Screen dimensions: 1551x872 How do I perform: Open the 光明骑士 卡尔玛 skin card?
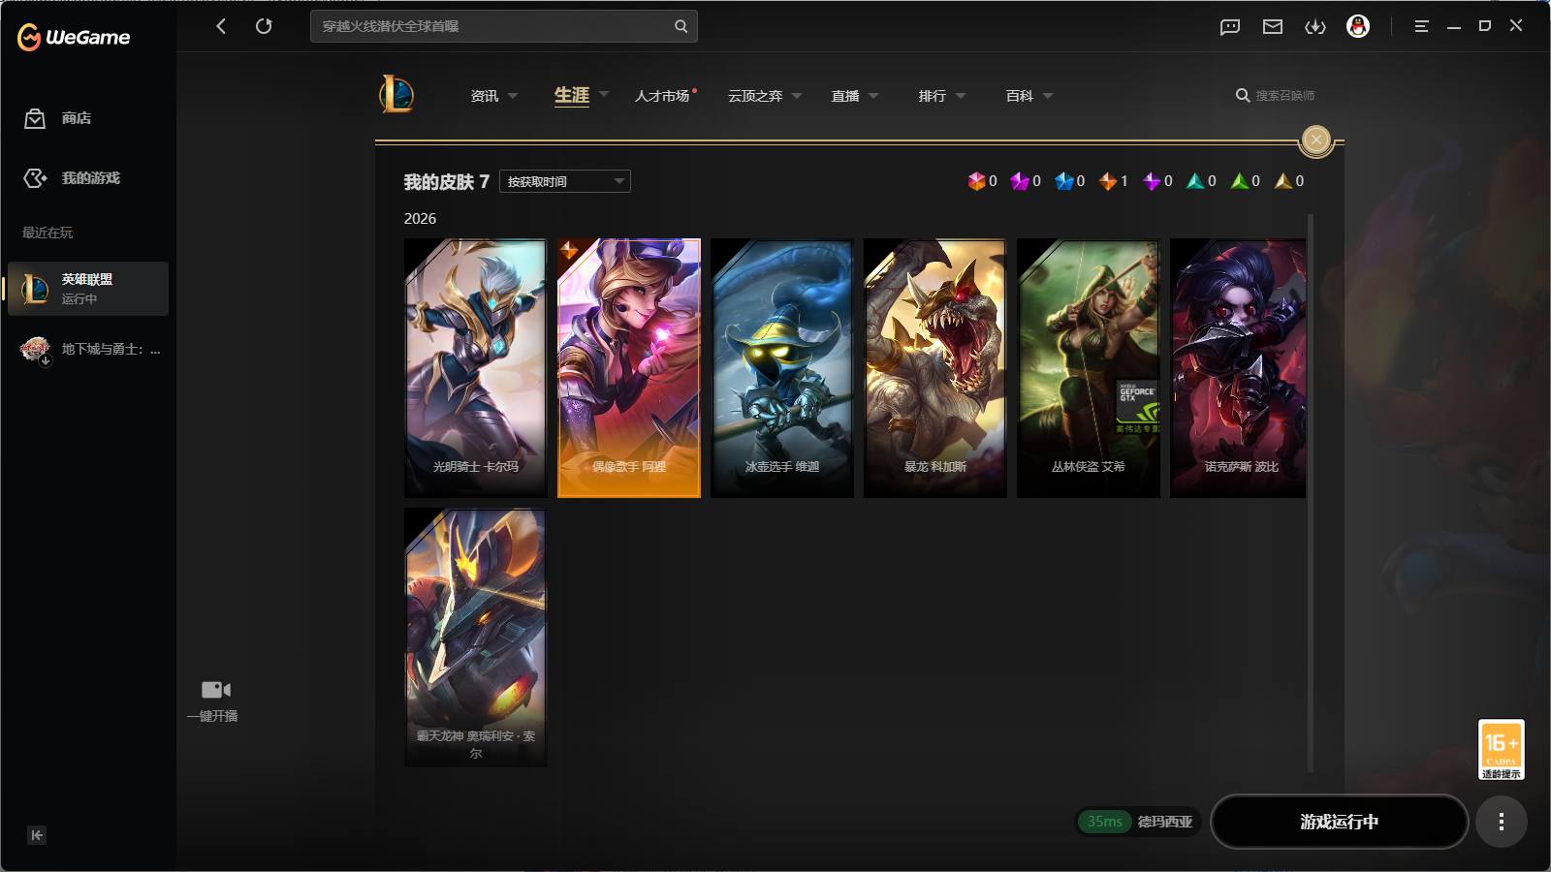pyautogui.click(x=476, y=368)
